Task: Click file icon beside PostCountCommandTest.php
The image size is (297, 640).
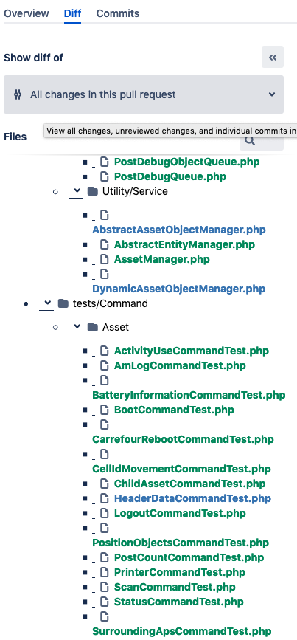Action: pos(105,557)
